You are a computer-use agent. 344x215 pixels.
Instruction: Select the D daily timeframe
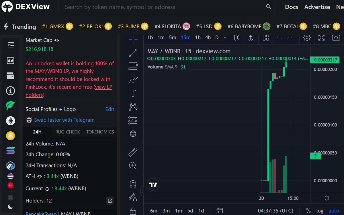click(217, 38)
